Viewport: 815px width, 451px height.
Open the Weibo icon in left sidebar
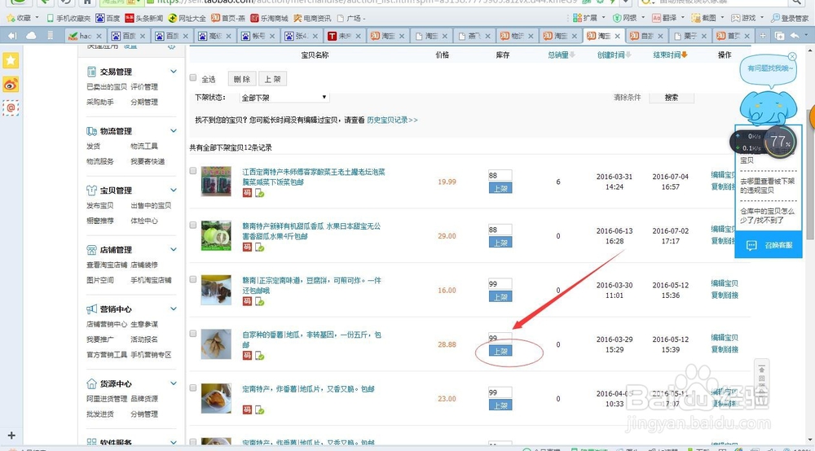(x=11, y=85)
